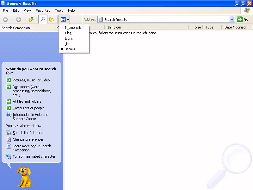Image resolution: width=253 pixels, height=190 pixels.
Task: Restore down the Search Results window
Action: 243,3
